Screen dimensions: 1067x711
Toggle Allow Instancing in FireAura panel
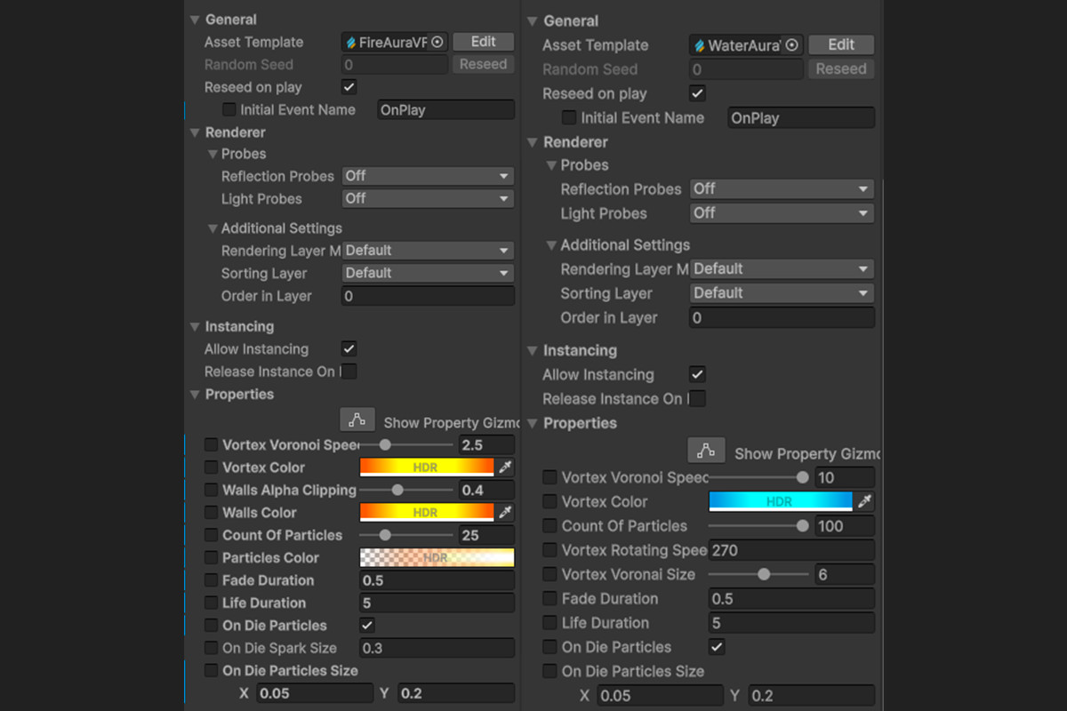coord(349,348)
